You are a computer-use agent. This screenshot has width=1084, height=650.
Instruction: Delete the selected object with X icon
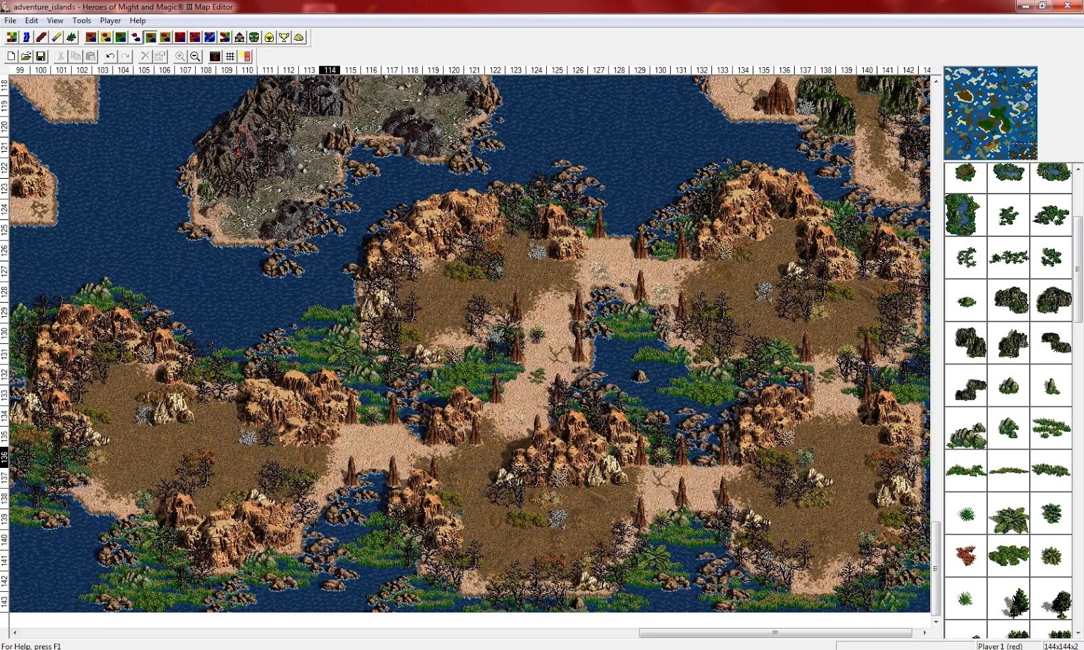(x=145, y=56)
